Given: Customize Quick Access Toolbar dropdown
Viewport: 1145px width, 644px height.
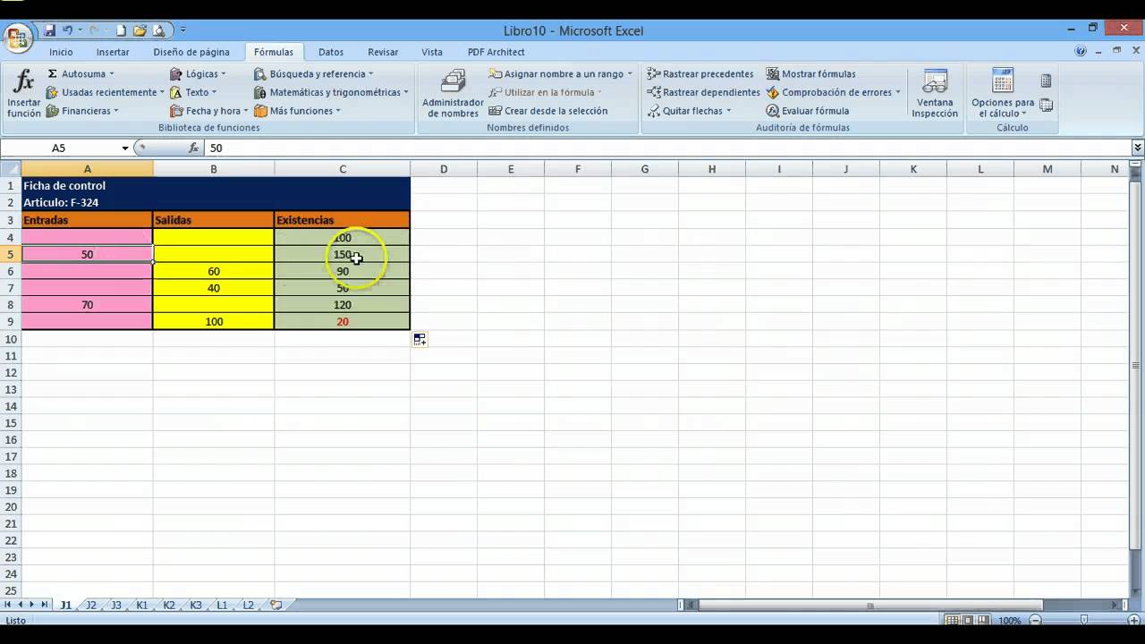Looking at the screenshot, I should (183, 30).
